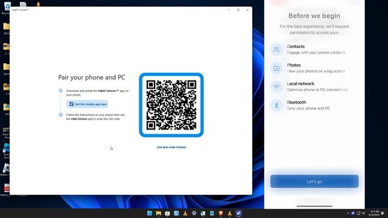This screenshot has width=388, height=218.
Task: Open File Explorer from the taskbar
Action: coord(158,213)
